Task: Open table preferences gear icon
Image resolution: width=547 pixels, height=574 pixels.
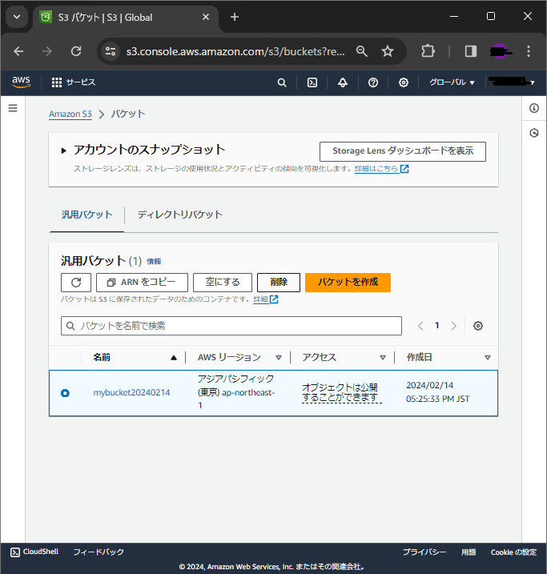Action: point(477,326)
